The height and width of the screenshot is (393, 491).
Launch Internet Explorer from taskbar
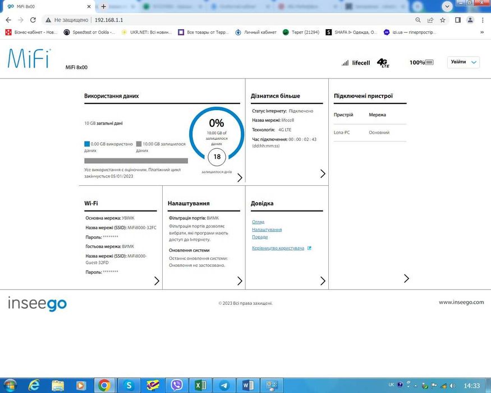point(34,385)
